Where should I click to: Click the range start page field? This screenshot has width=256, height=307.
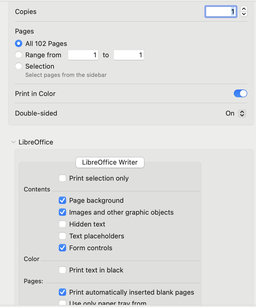click(x=83, y=55)
